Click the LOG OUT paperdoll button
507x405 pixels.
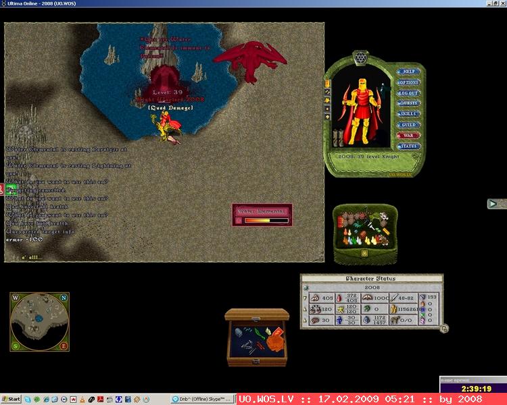click(409, 93)
